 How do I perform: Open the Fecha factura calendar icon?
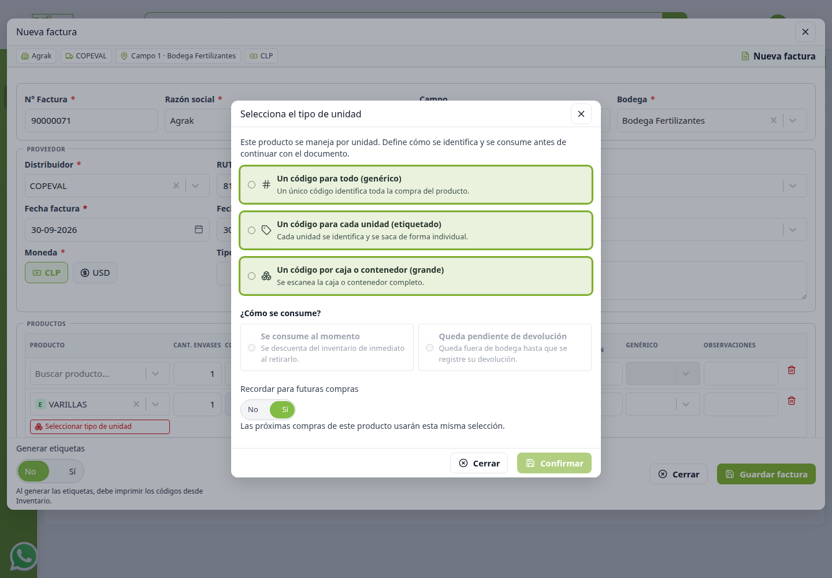click(199, 229)
